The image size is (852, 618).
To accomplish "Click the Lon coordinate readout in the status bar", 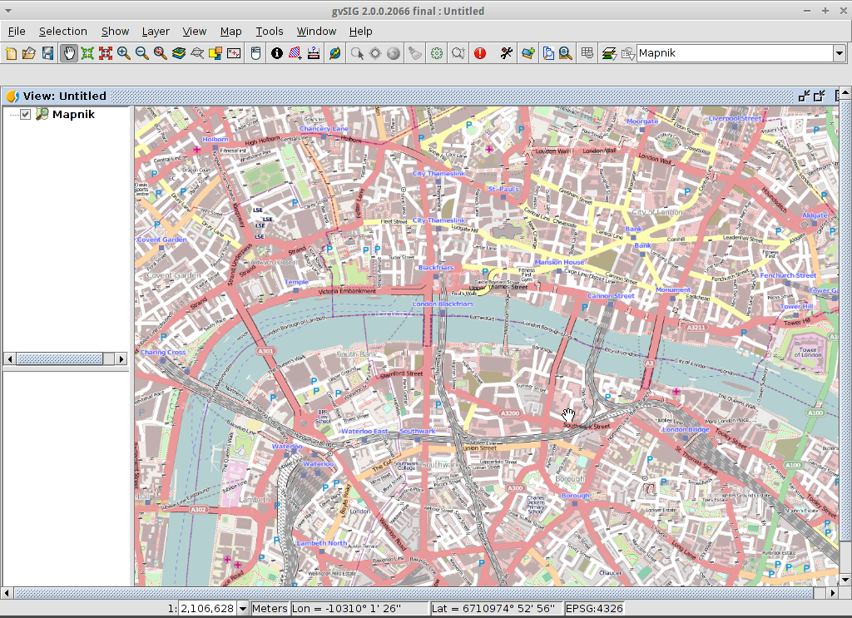I will pos(359,609).
